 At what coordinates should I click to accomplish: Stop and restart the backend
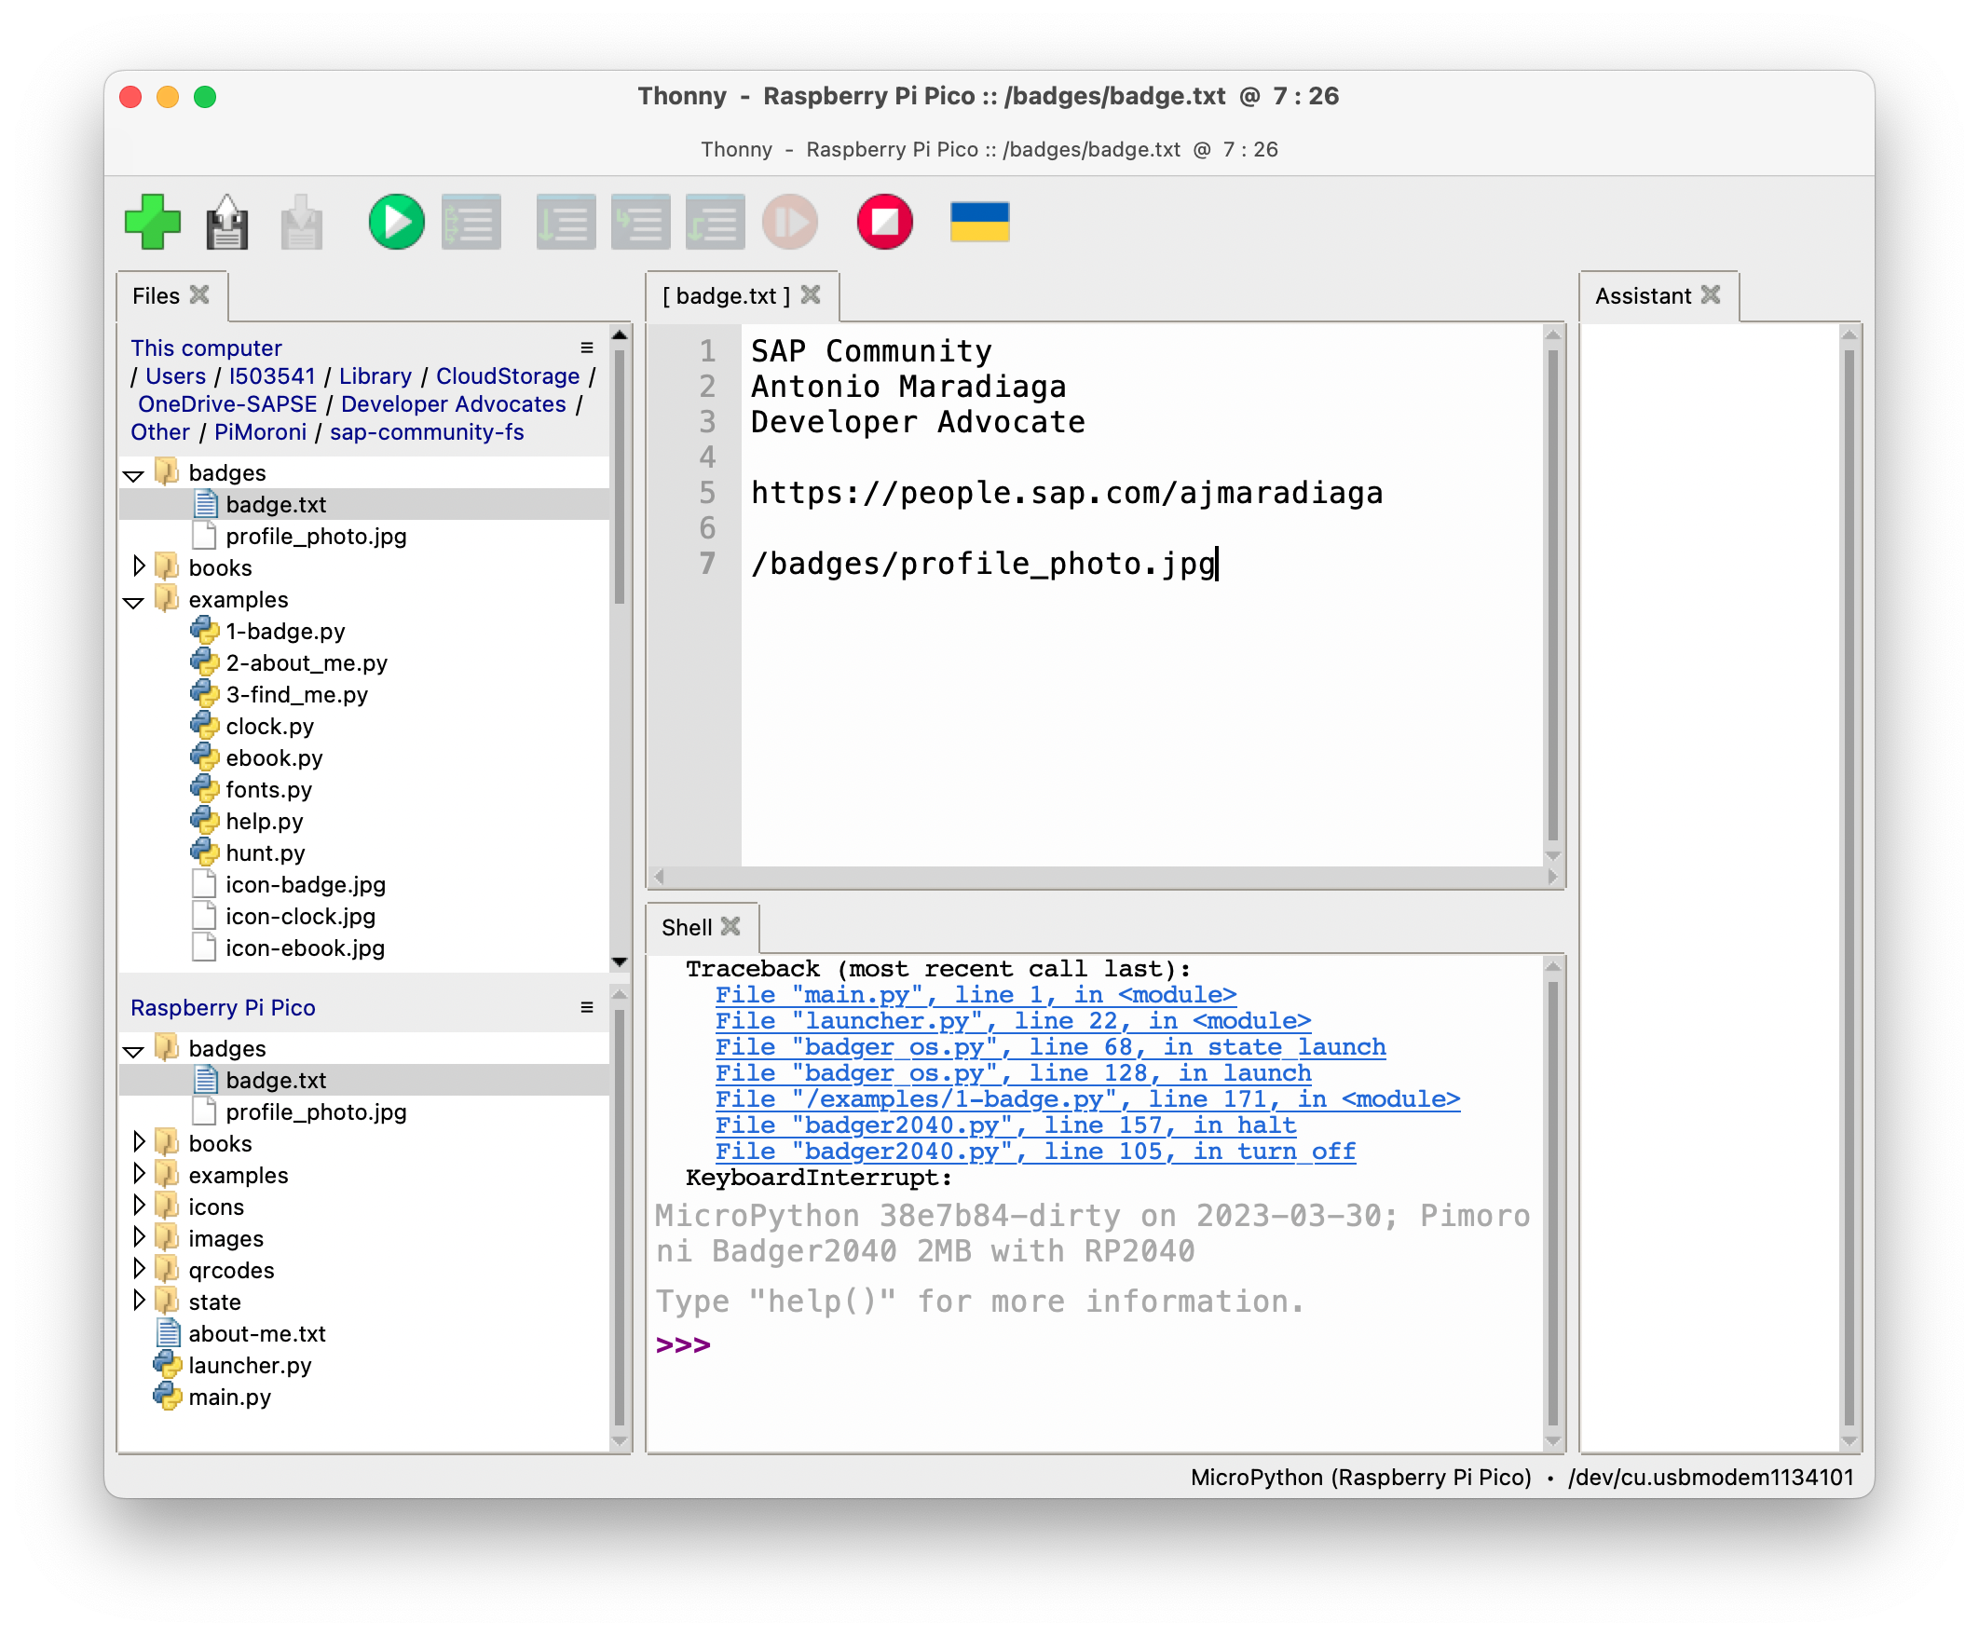pyautogui.click(x=884, y=222)
